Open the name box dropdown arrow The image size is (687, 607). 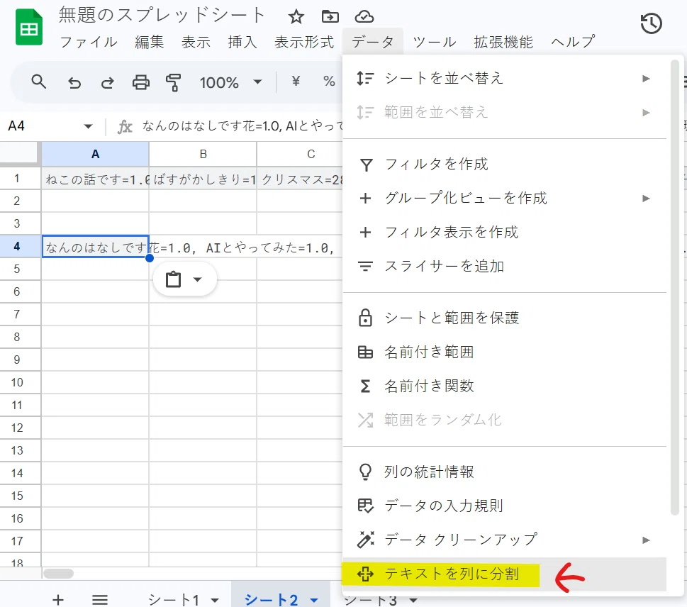(88, 127)
